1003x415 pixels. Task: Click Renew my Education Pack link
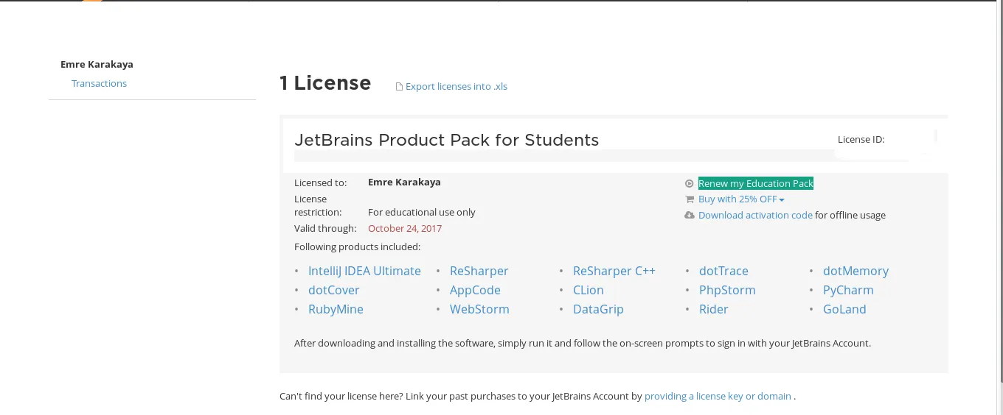pyautogui.click(x=755, y=184)
